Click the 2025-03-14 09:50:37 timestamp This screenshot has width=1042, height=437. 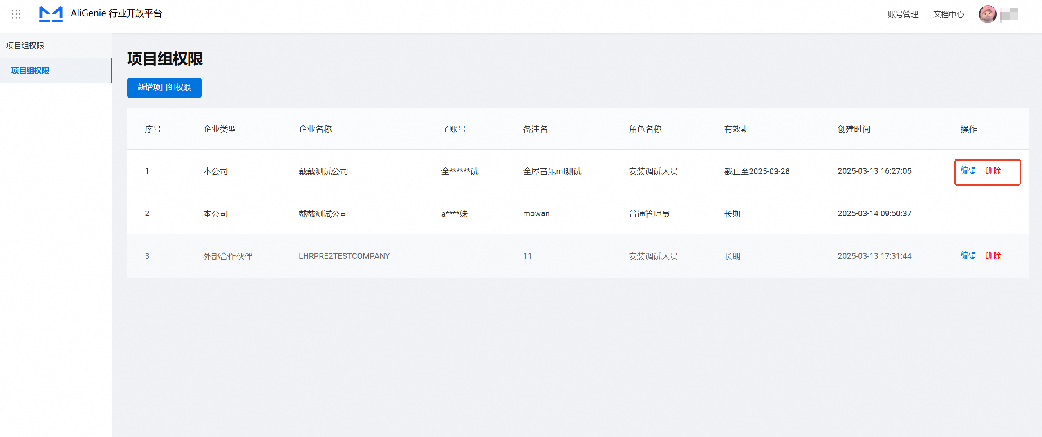click(874, 214)
